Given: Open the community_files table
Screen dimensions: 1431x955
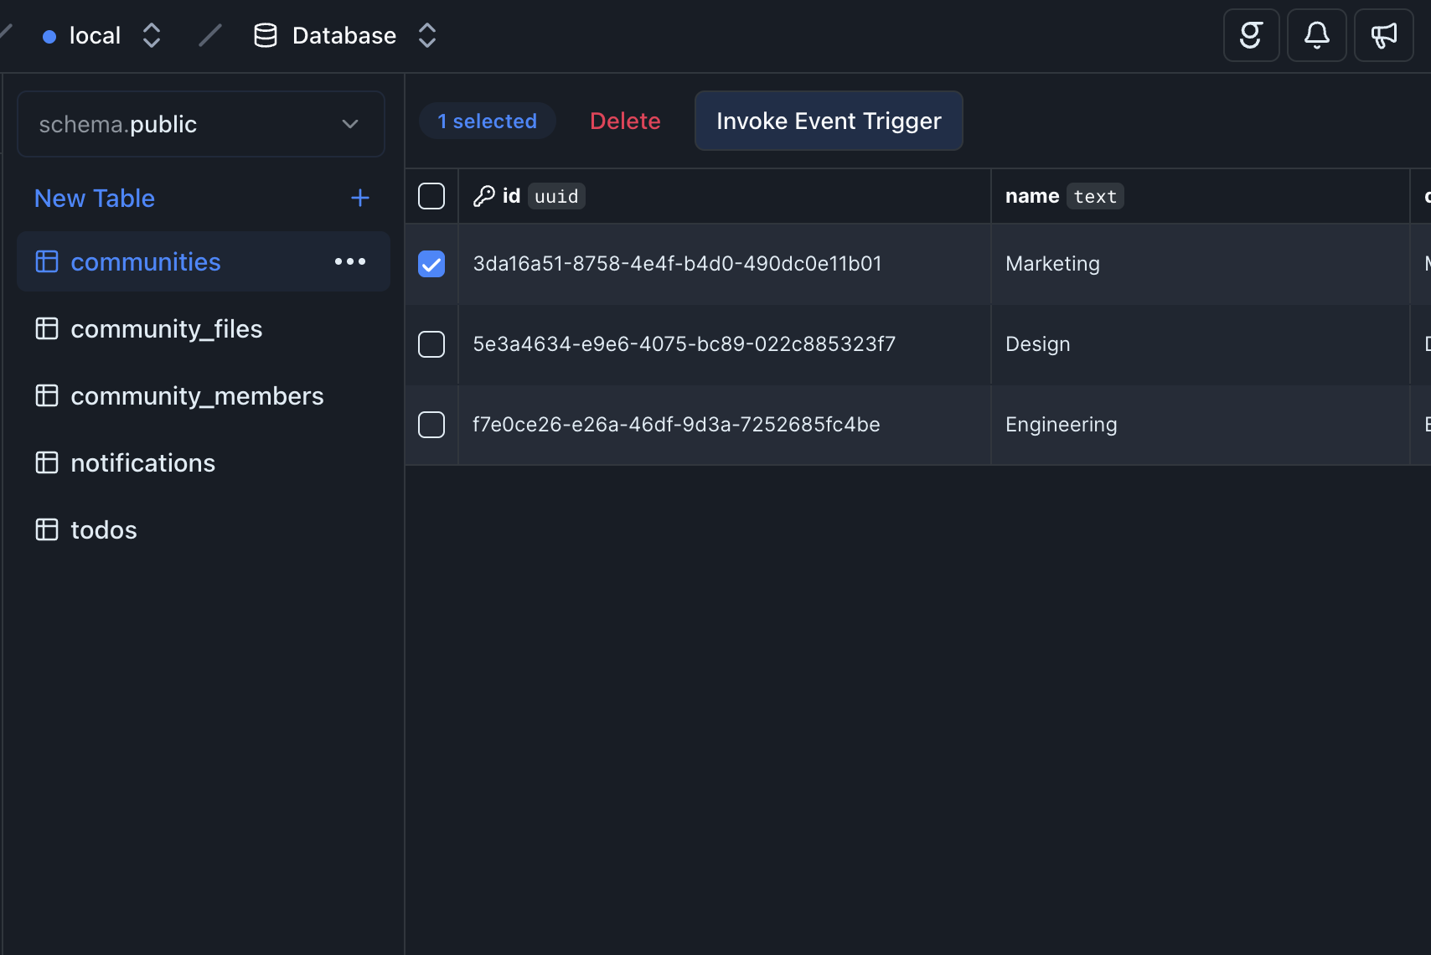Looking at the screenshot, I should pyautogui.click(x=166, y=329).
